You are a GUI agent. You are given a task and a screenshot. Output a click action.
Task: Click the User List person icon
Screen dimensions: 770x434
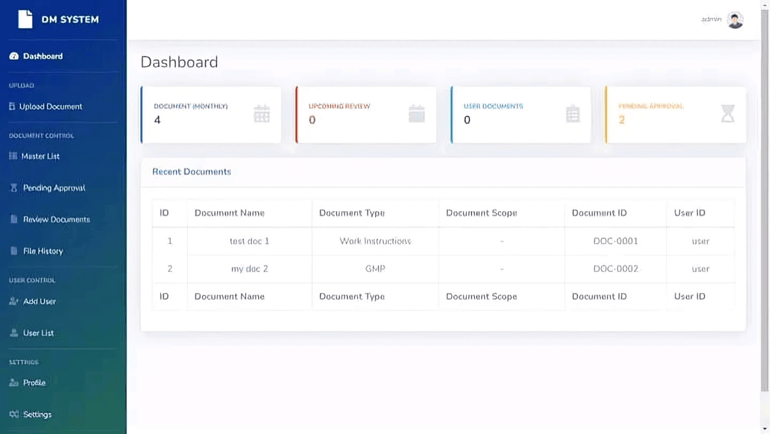point(14,333)
